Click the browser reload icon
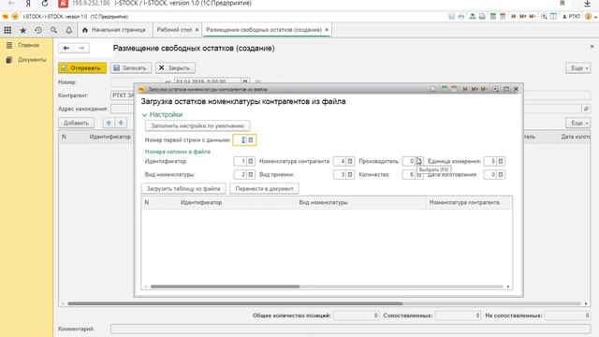Viewport: 599px width, 337px height. pyautogui.click(x=45, y=4)
